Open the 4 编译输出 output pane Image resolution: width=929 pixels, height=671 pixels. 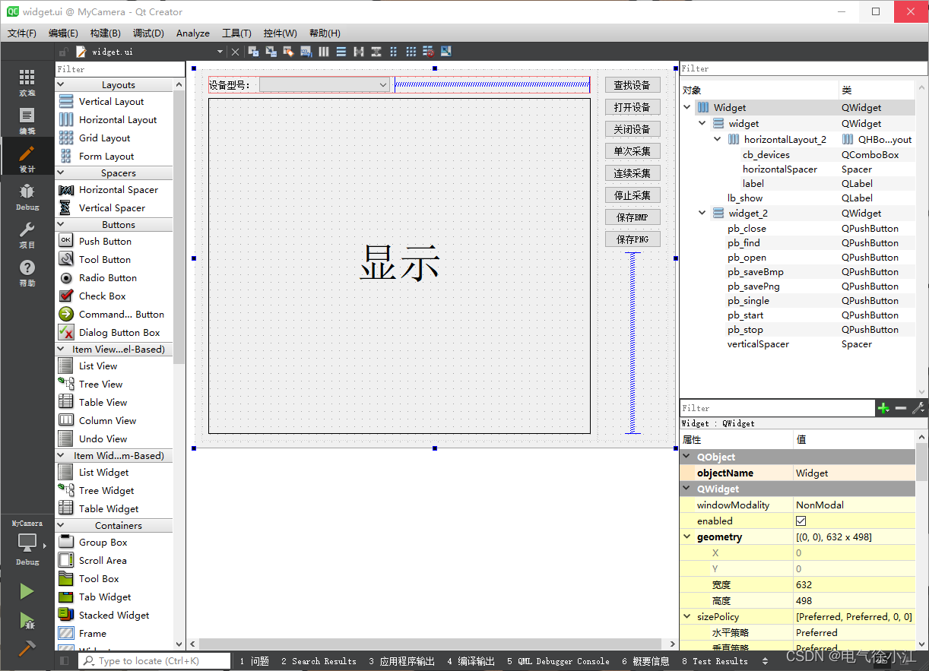tap(471, 661)
